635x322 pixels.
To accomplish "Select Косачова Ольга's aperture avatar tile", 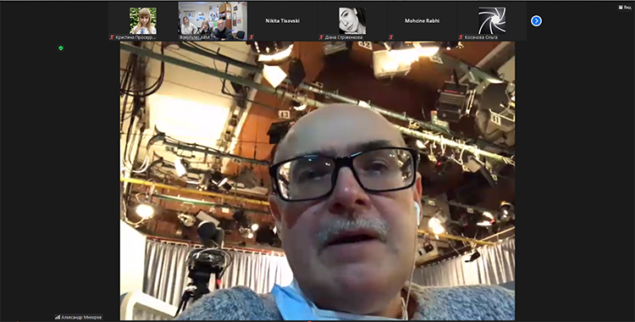I will click(492, 20).
